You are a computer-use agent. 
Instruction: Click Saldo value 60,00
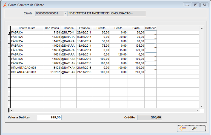coord(136,41)
